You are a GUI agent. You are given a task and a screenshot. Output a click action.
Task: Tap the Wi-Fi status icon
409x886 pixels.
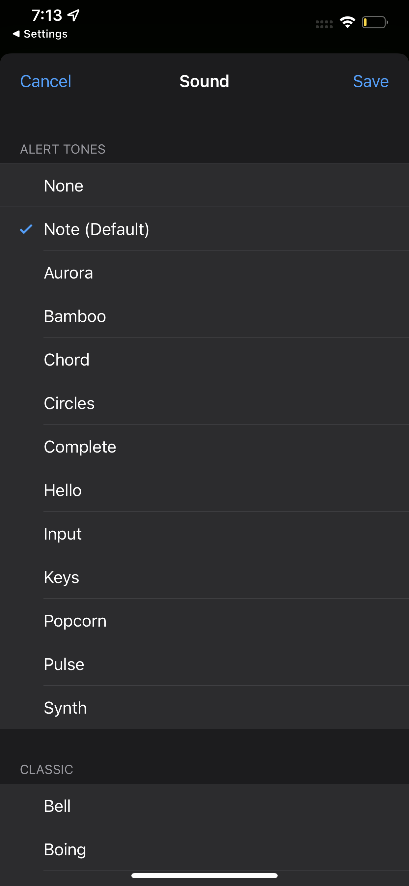tap(347, 22)
